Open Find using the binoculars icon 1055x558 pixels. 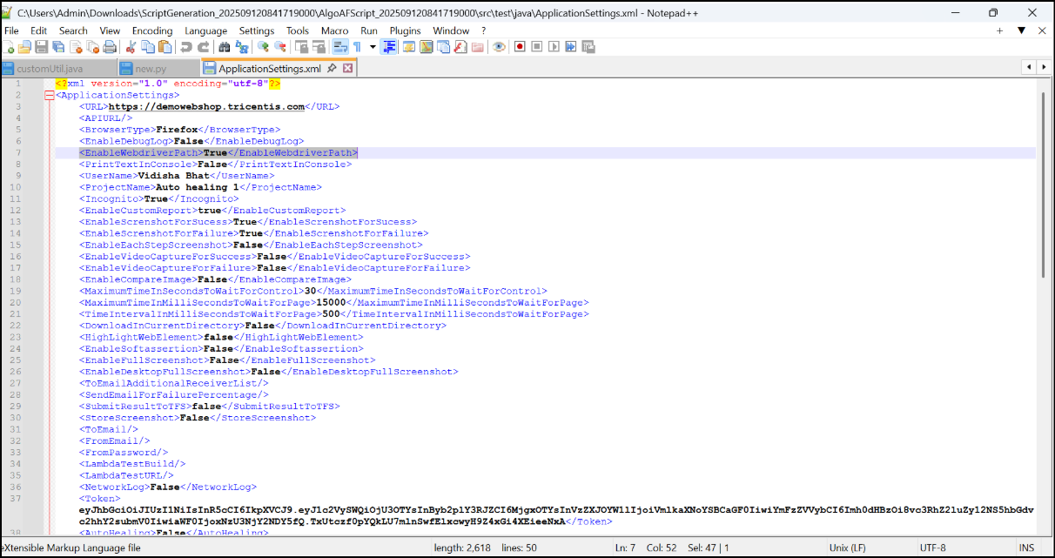click(x=225, y=47)
